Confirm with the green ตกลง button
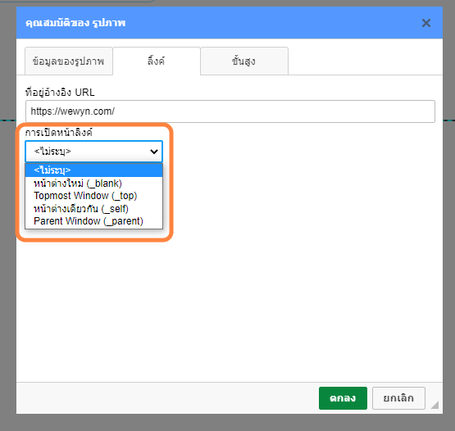The height and width of the screenshot is (431, 455). 343,398
